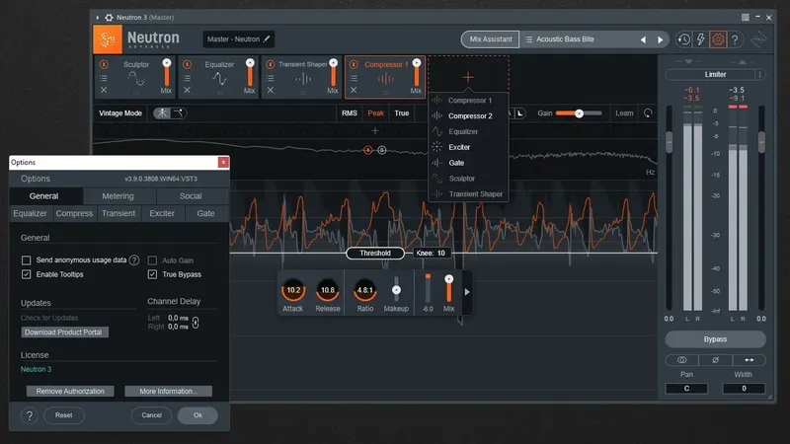Click the small plus above the spectrum
The image size is (790, 444).
coord(375,131)
